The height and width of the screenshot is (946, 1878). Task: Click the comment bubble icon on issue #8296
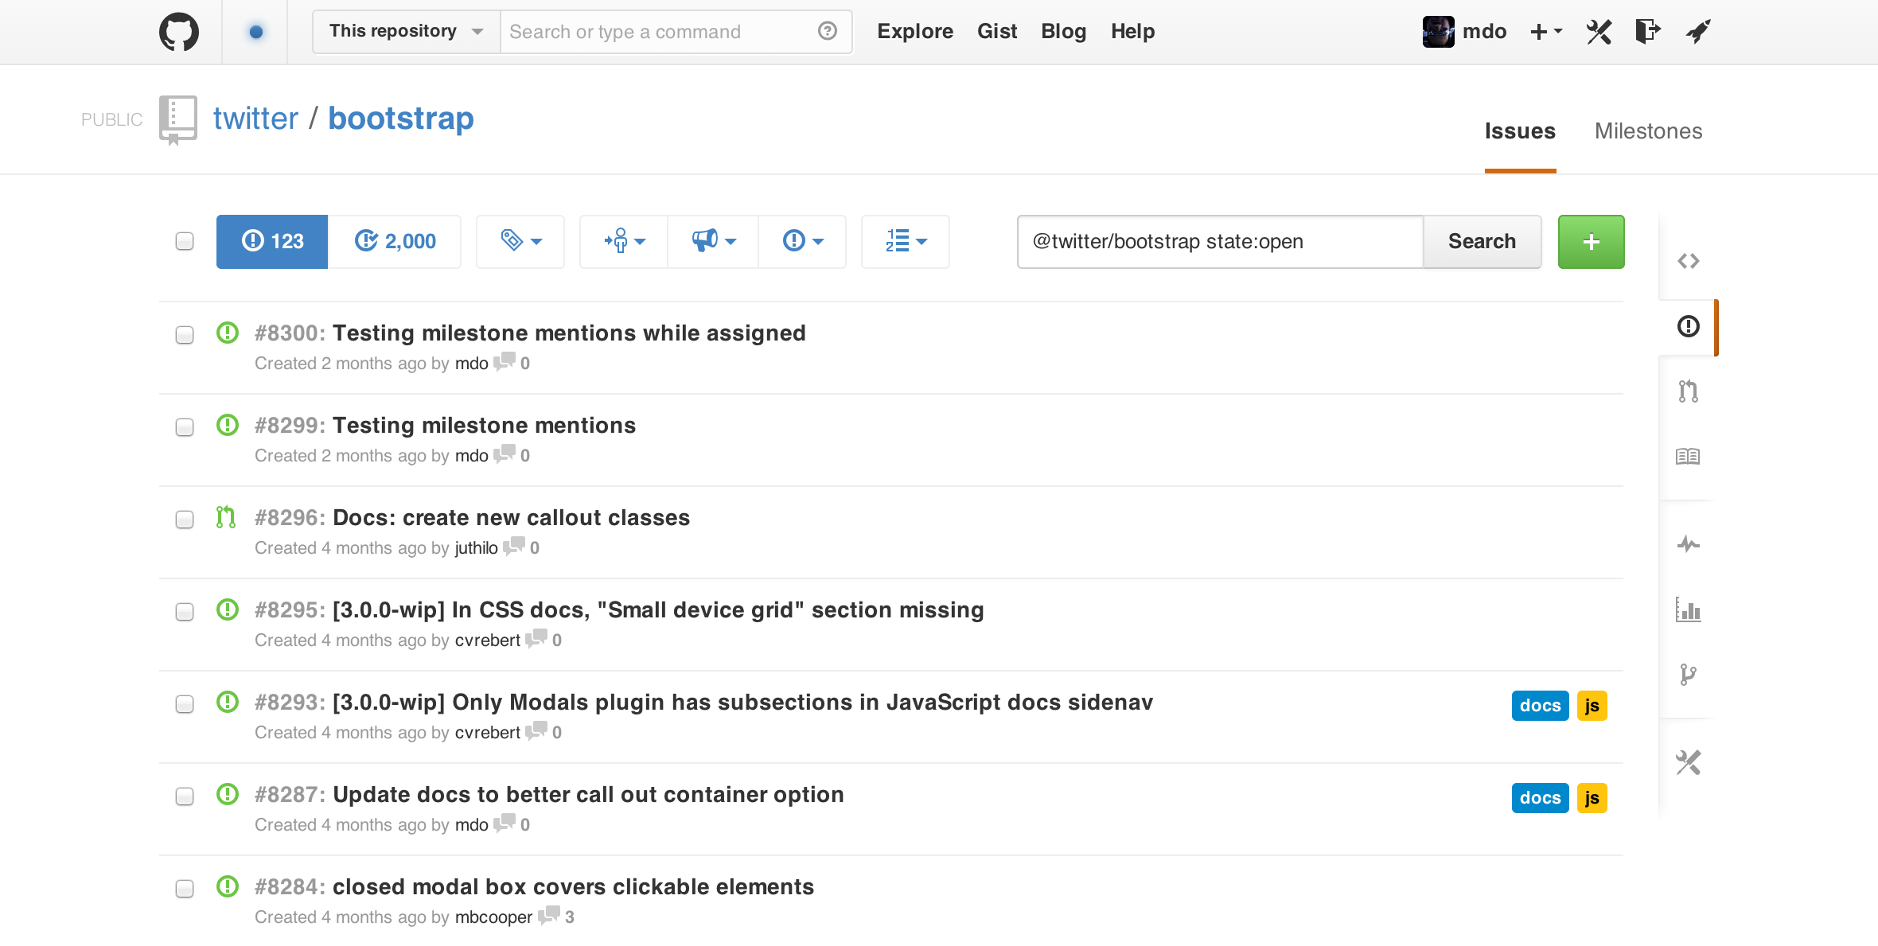[514, 547]
